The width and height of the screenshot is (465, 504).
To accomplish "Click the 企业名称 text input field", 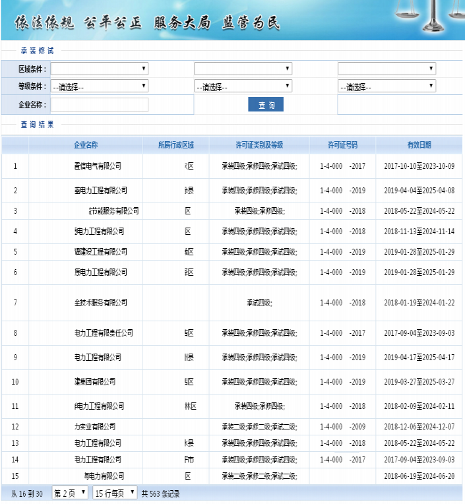I will point(100,104).
